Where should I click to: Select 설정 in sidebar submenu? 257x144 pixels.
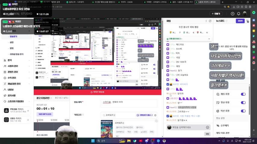(x=12, y=42)
